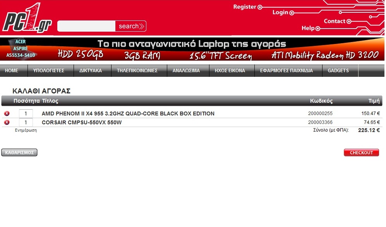
Task: Go to HOME menu item
Action: click(x=12, y=70)
